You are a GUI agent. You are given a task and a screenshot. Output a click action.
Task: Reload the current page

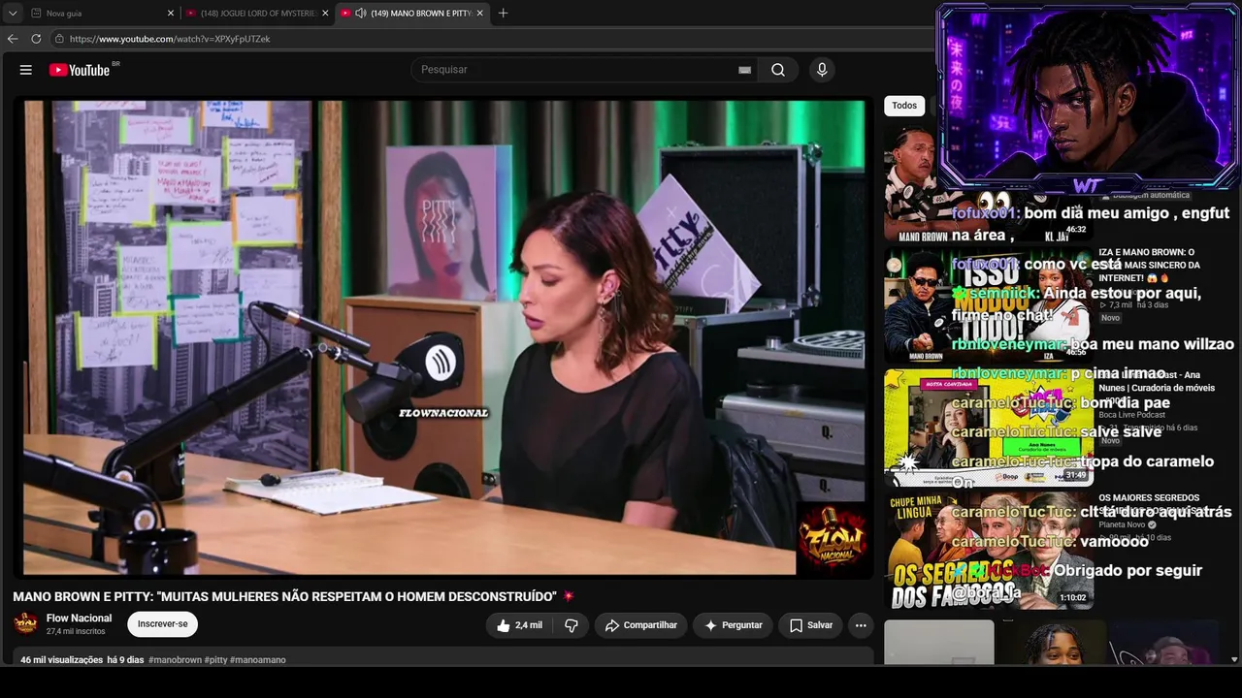[36, 39]
